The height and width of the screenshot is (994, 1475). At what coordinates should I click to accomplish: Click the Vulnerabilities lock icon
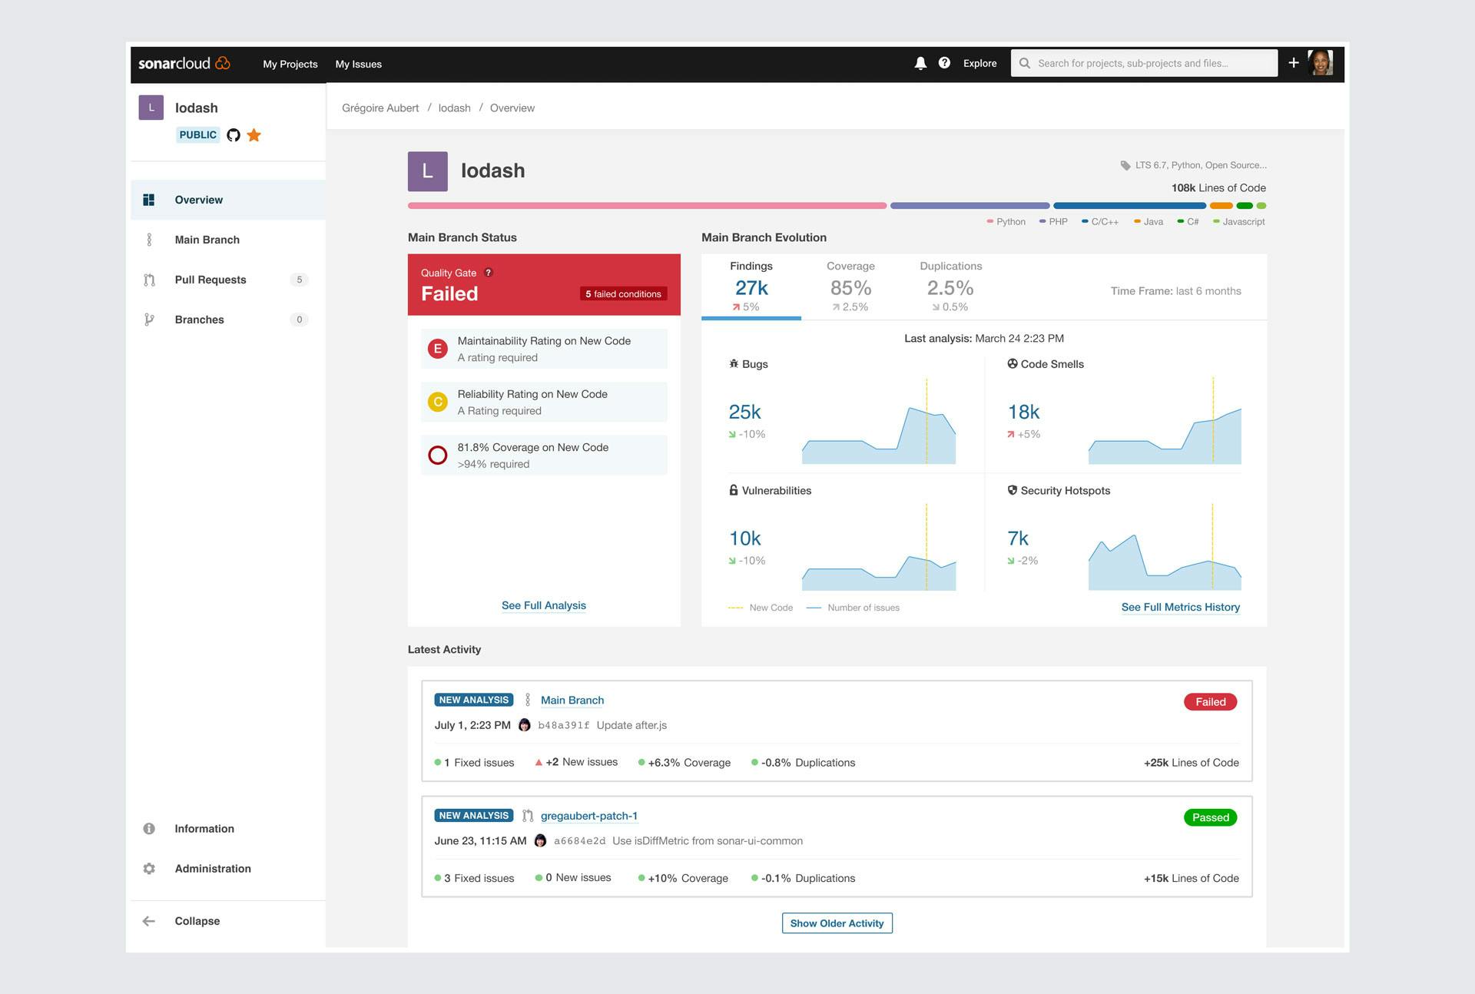(x=734, y=490)
